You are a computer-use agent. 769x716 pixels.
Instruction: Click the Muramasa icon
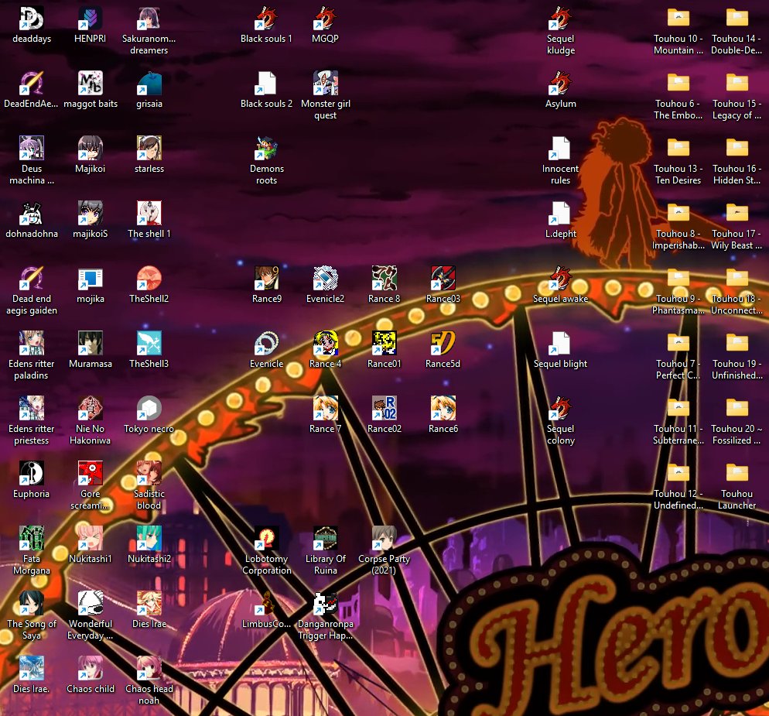coord(91,343)
